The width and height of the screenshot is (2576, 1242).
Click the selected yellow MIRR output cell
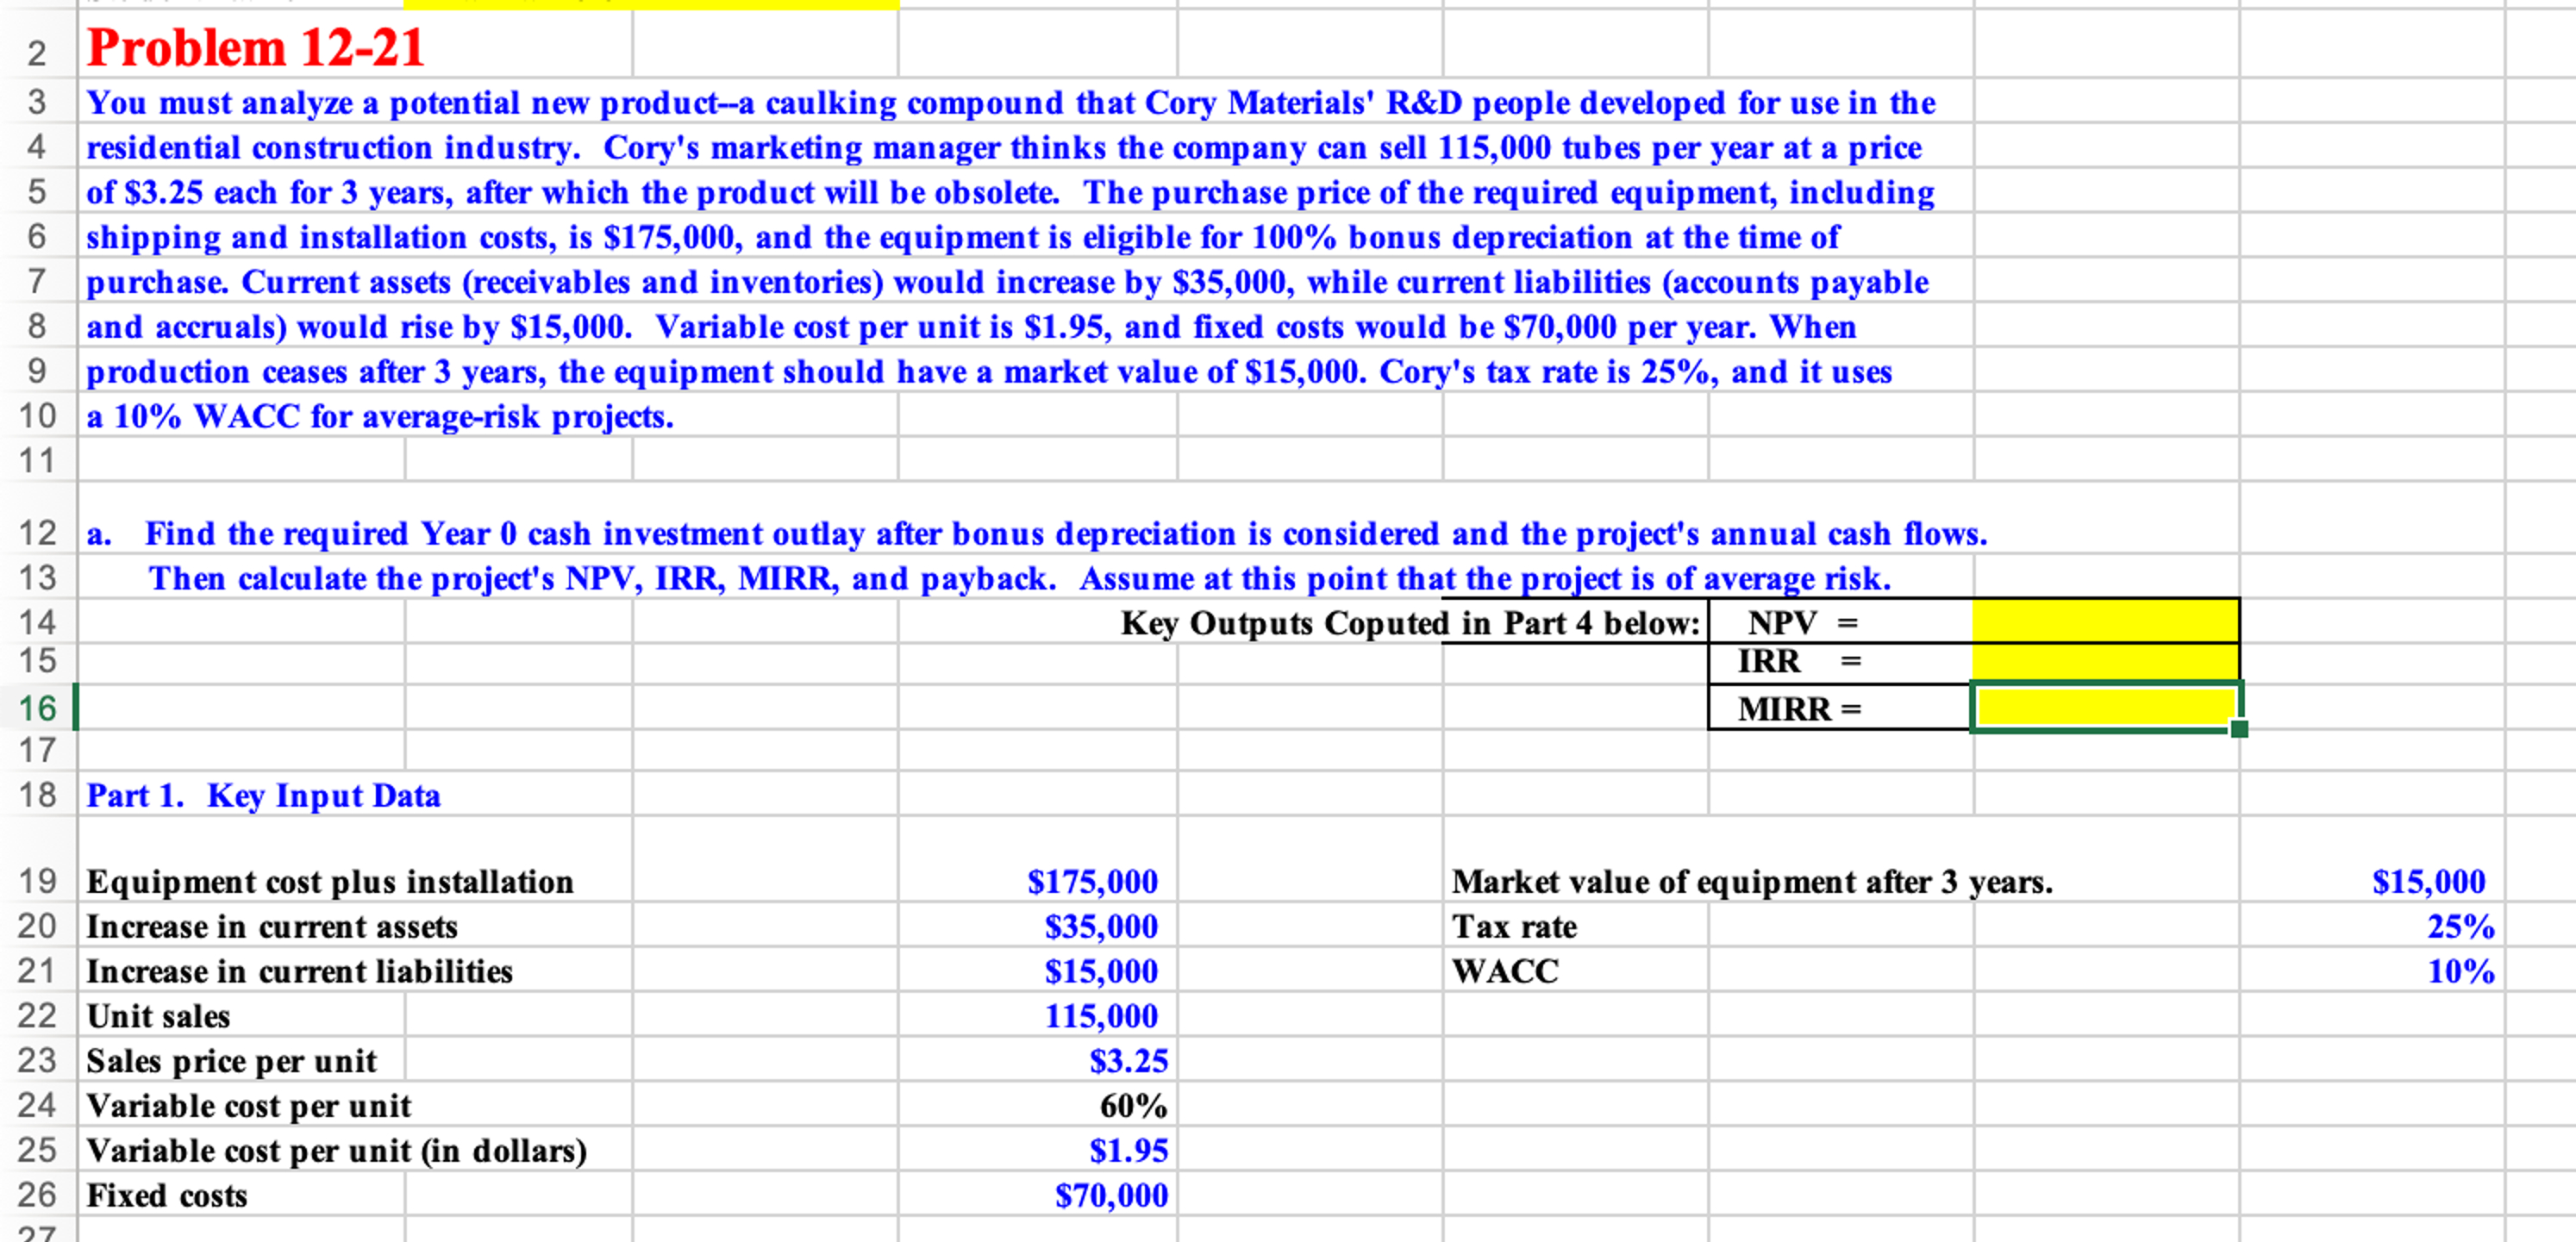click(2105, 707)
